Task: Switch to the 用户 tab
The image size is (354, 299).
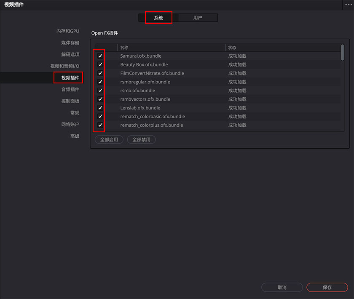Action: [198, 18]
